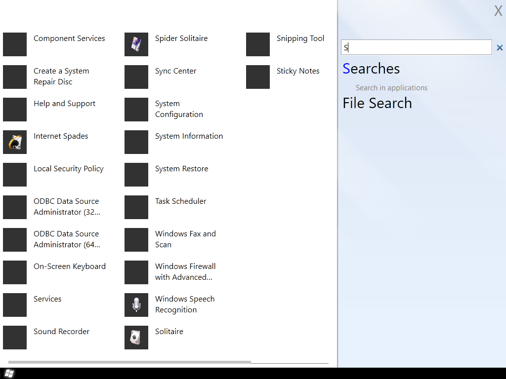Open Spider Solitaire game icon
The width and height of the screenshot is (506, 379).
tap(136, 44)
